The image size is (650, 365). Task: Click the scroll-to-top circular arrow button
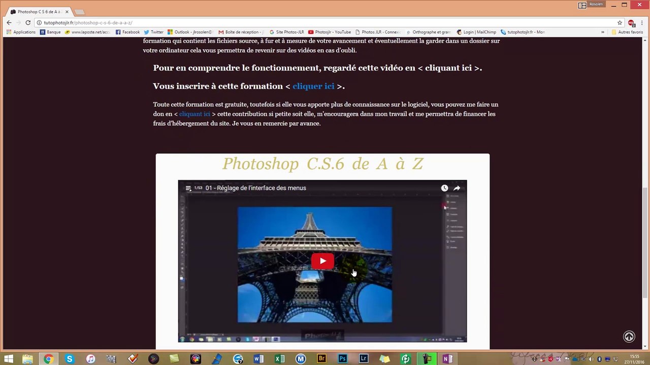click(629, 337)
